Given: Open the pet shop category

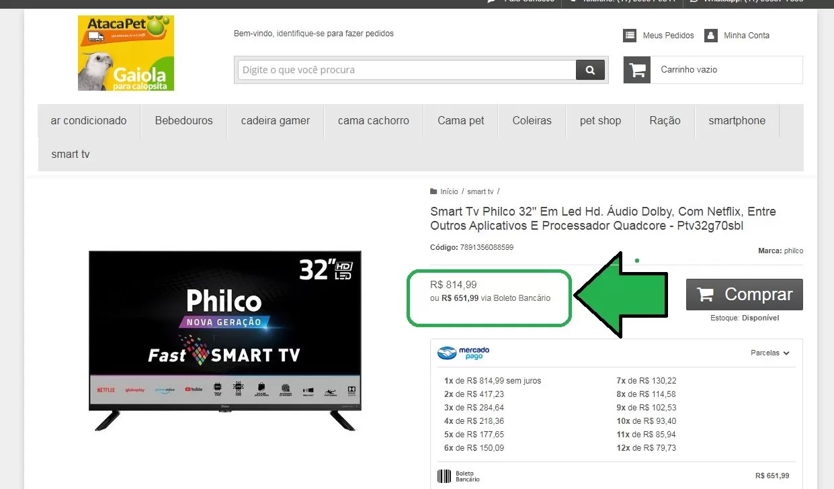Looking at the screenshot, I should pos(601,121).
